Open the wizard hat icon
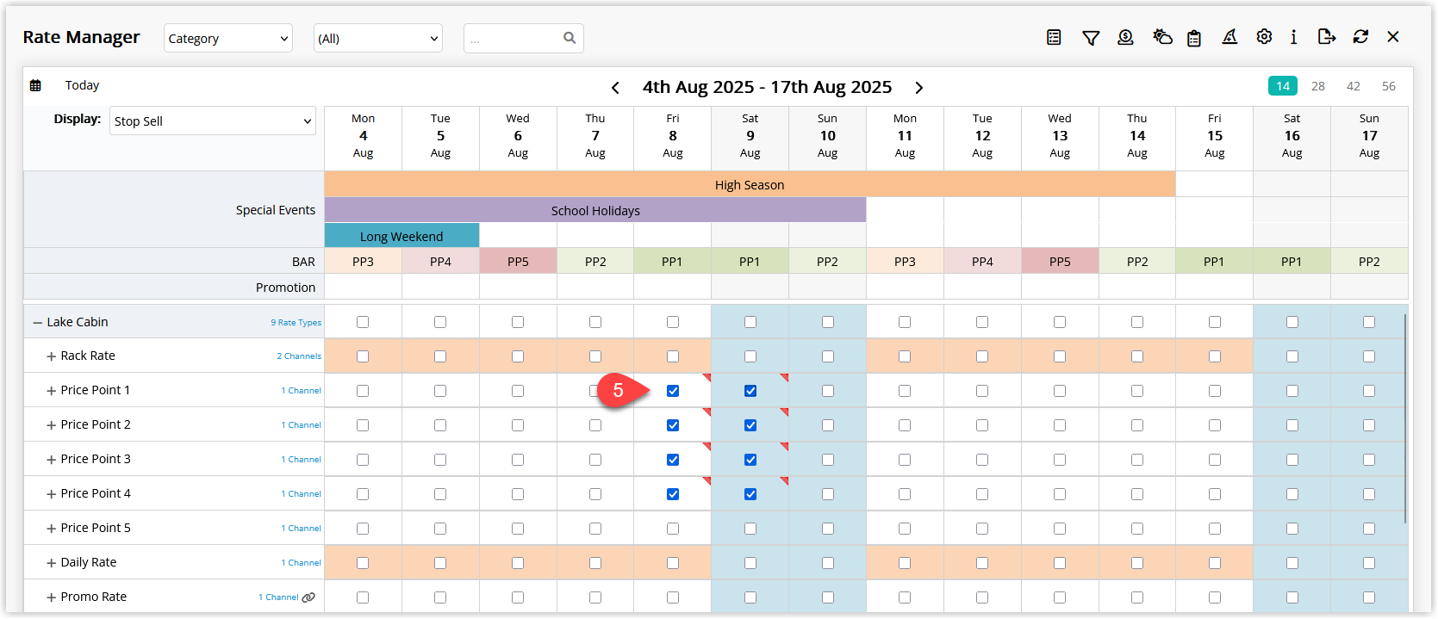This screenshot has width=1438, height=619. [1229, 37]
